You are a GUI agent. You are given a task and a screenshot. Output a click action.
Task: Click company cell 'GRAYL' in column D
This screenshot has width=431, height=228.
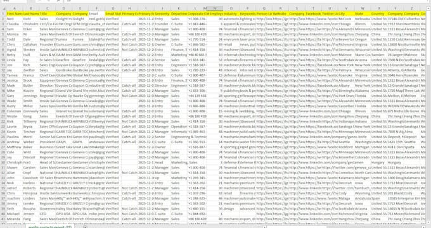[64, 142]
